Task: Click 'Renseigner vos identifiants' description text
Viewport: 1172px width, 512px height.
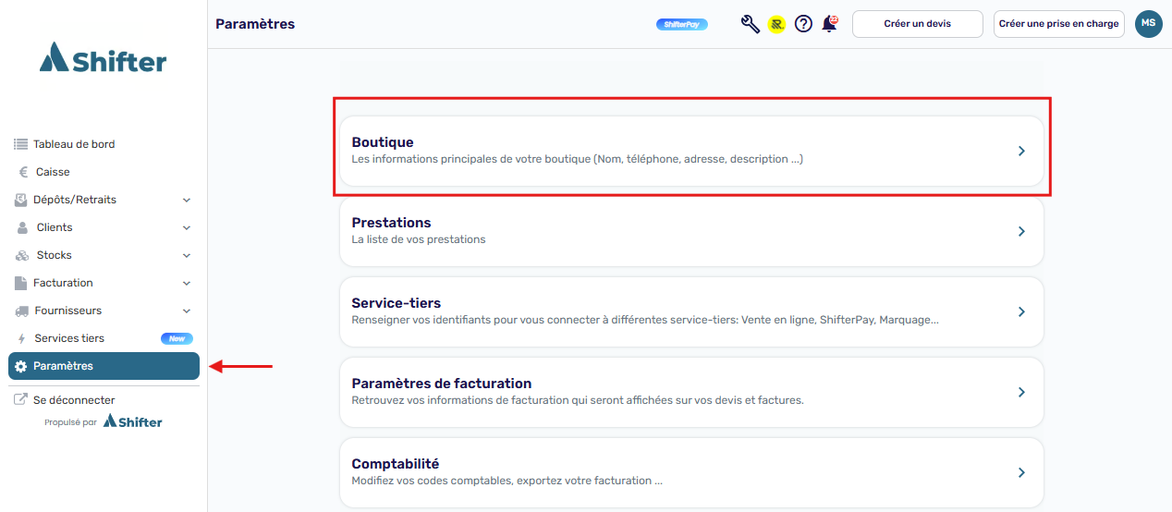Action: click(645, 320)
